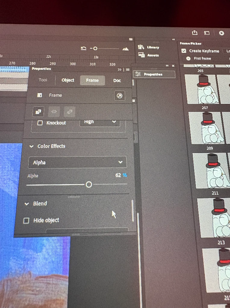230x308 pixels.
Task: Click frame 300 on the timeline ruler
Action: [x=73, y=64]
